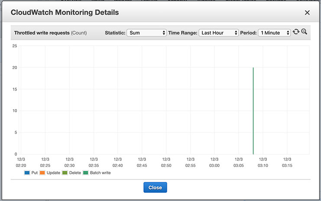Close the dialog with the X icon
Screen dimensions: 321x201
click(307, 13)
